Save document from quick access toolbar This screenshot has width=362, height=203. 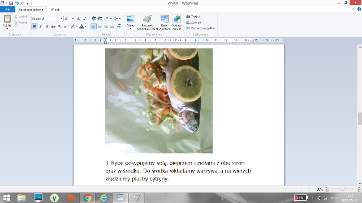(x=11, y=3)
